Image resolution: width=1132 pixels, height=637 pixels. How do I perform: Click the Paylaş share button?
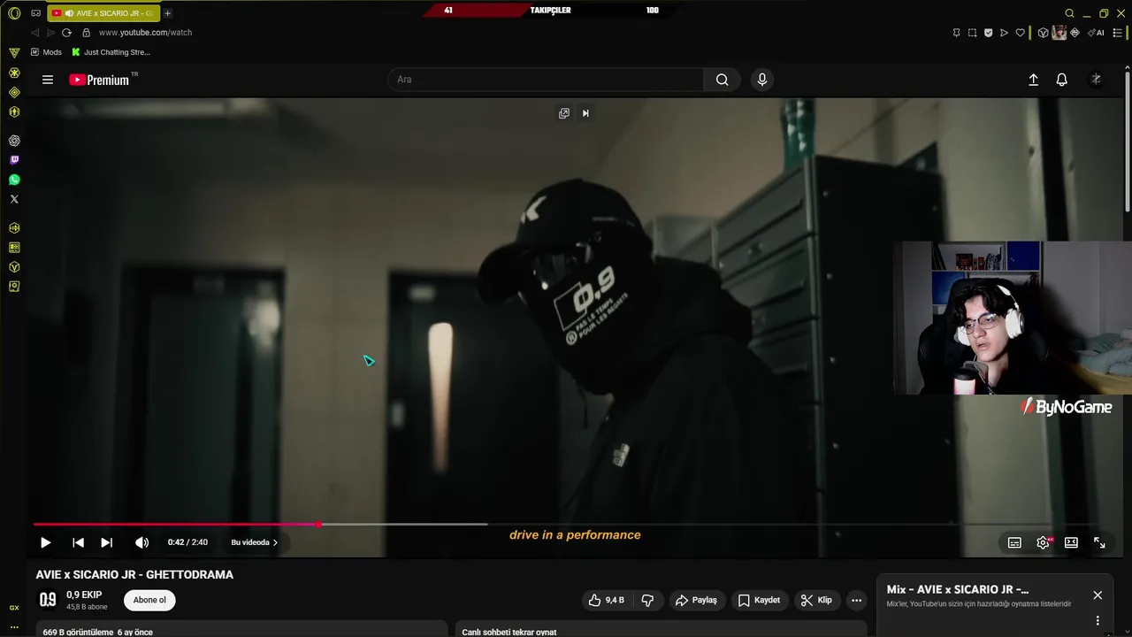coord(696,600)
